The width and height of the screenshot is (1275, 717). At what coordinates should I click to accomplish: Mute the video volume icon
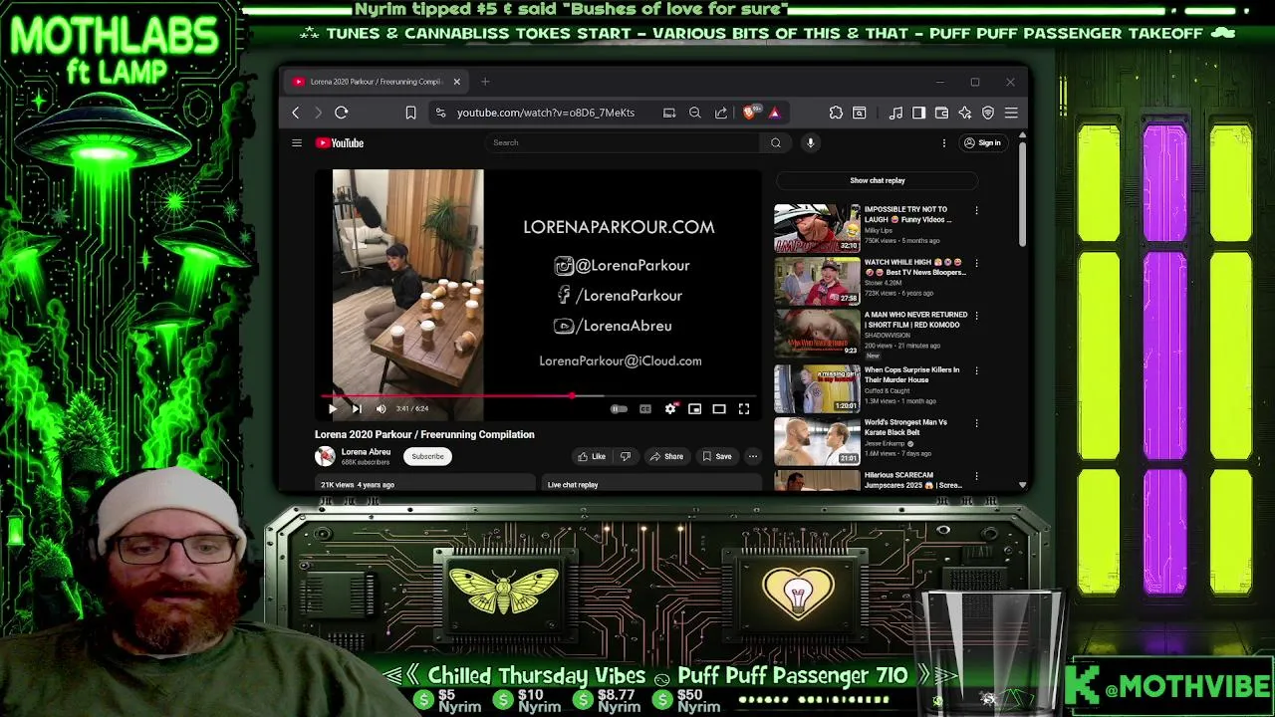pos(381,408)
